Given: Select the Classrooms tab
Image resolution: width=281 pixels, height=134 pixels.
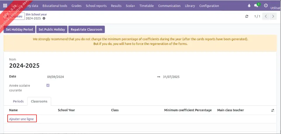Looking at the screenshot, I should click(39, 101).
